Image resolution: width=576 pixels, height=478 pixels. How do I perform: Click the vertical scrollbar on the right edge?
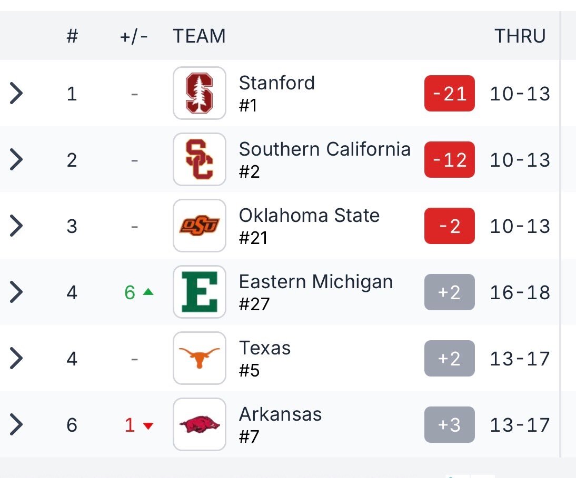[560, 235]
